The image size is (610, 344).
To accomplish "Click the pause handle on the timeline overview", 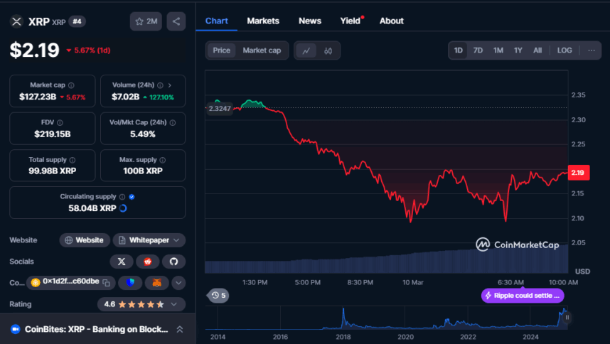I will point(567,317).
